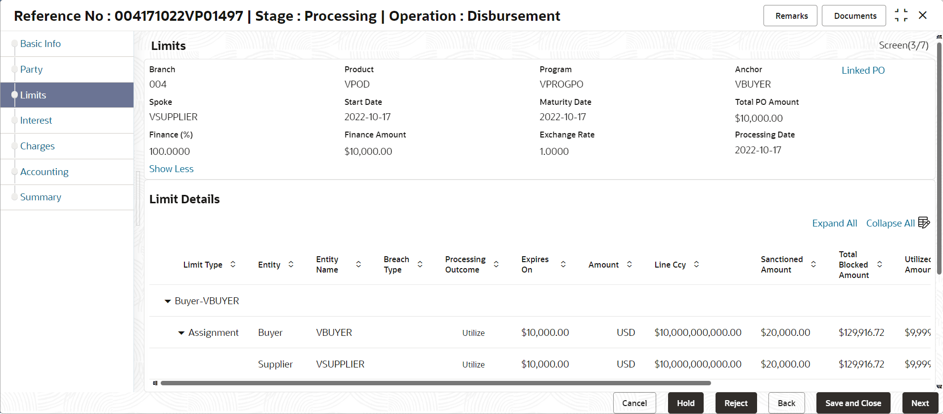943x414 pixels.
Task: Collapse the Buyer-VBUYER row
Action: (x=168, y=301)
